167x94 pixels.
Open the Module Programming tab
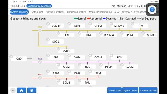point(100,12)
